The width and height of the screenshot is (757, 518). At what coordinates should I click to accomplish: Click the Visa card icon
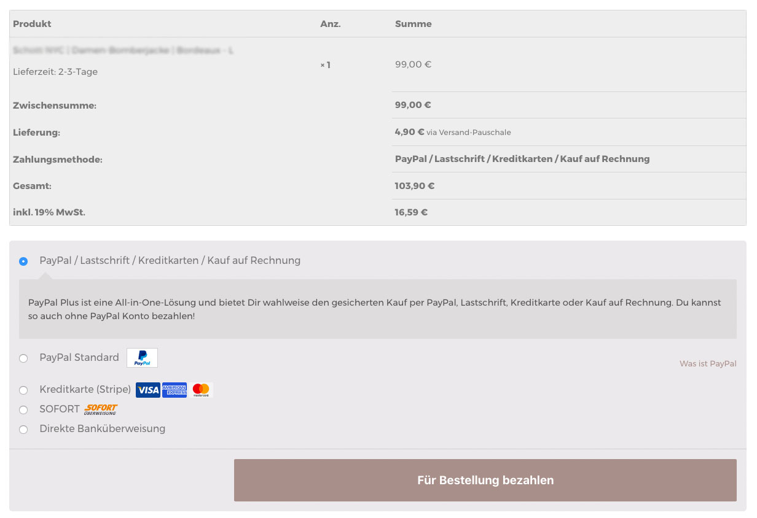147,390
